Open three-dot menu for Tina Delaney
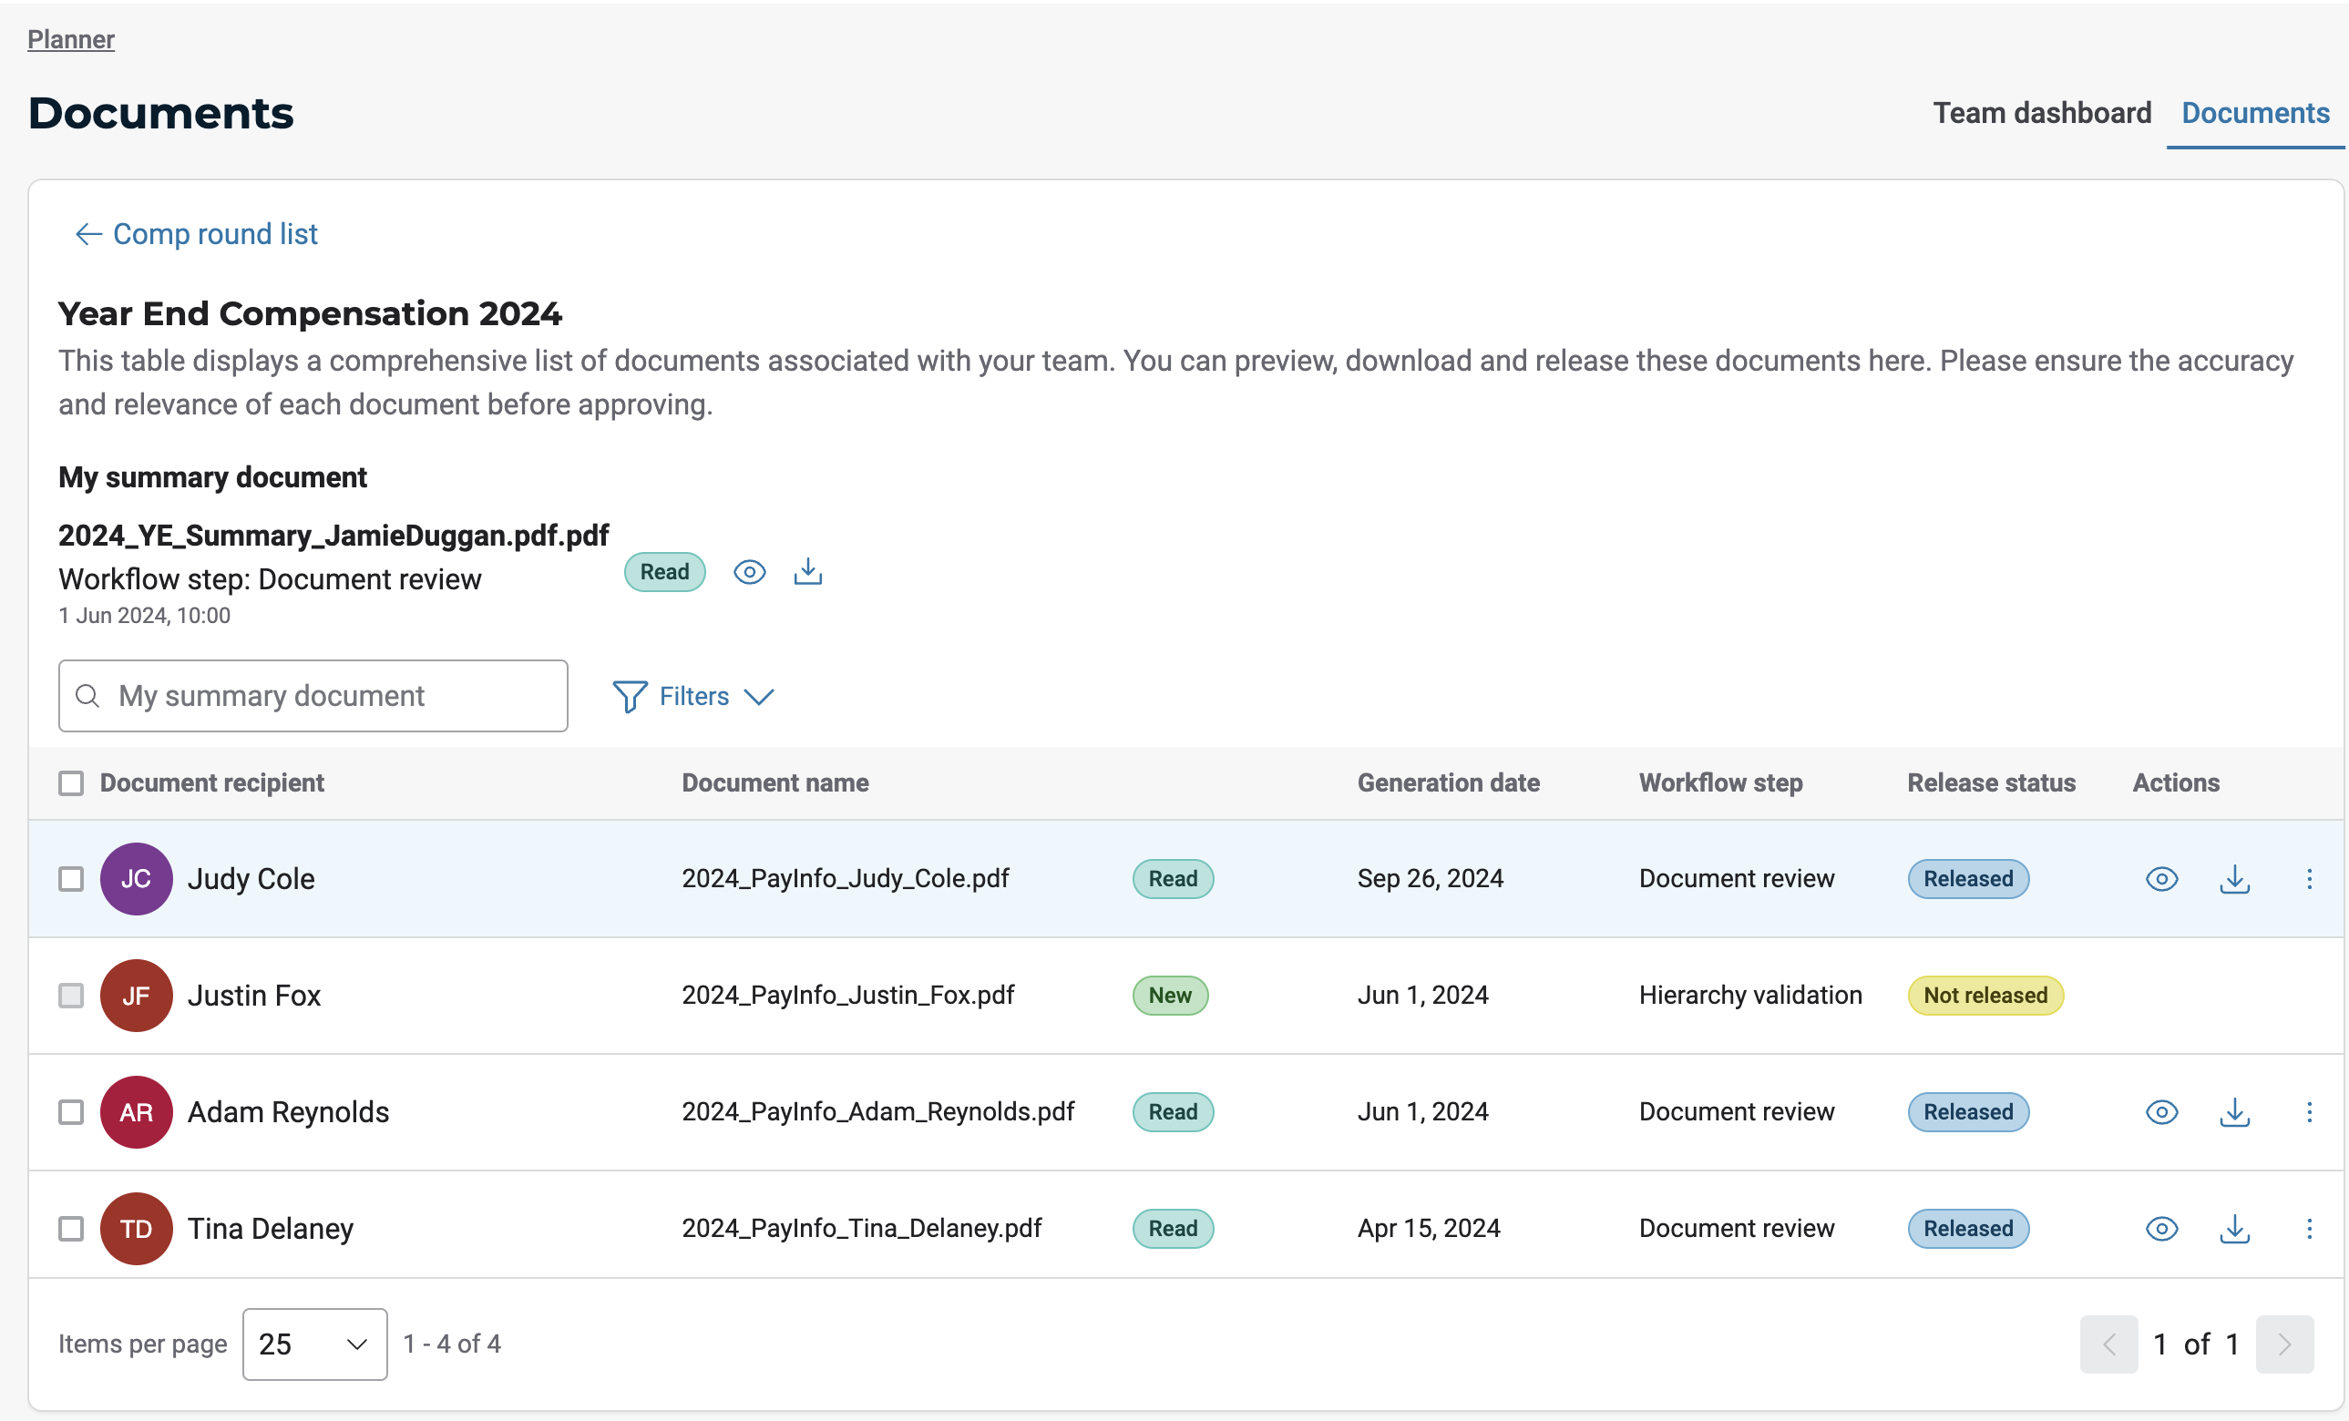Screen dimensions: 2349x1421 pyautogui.click(x=2309, y=1229)
